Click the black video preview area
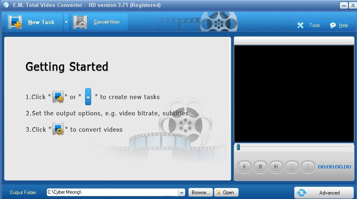Viewport: 357px width, 199px height. tap(294, 94)
